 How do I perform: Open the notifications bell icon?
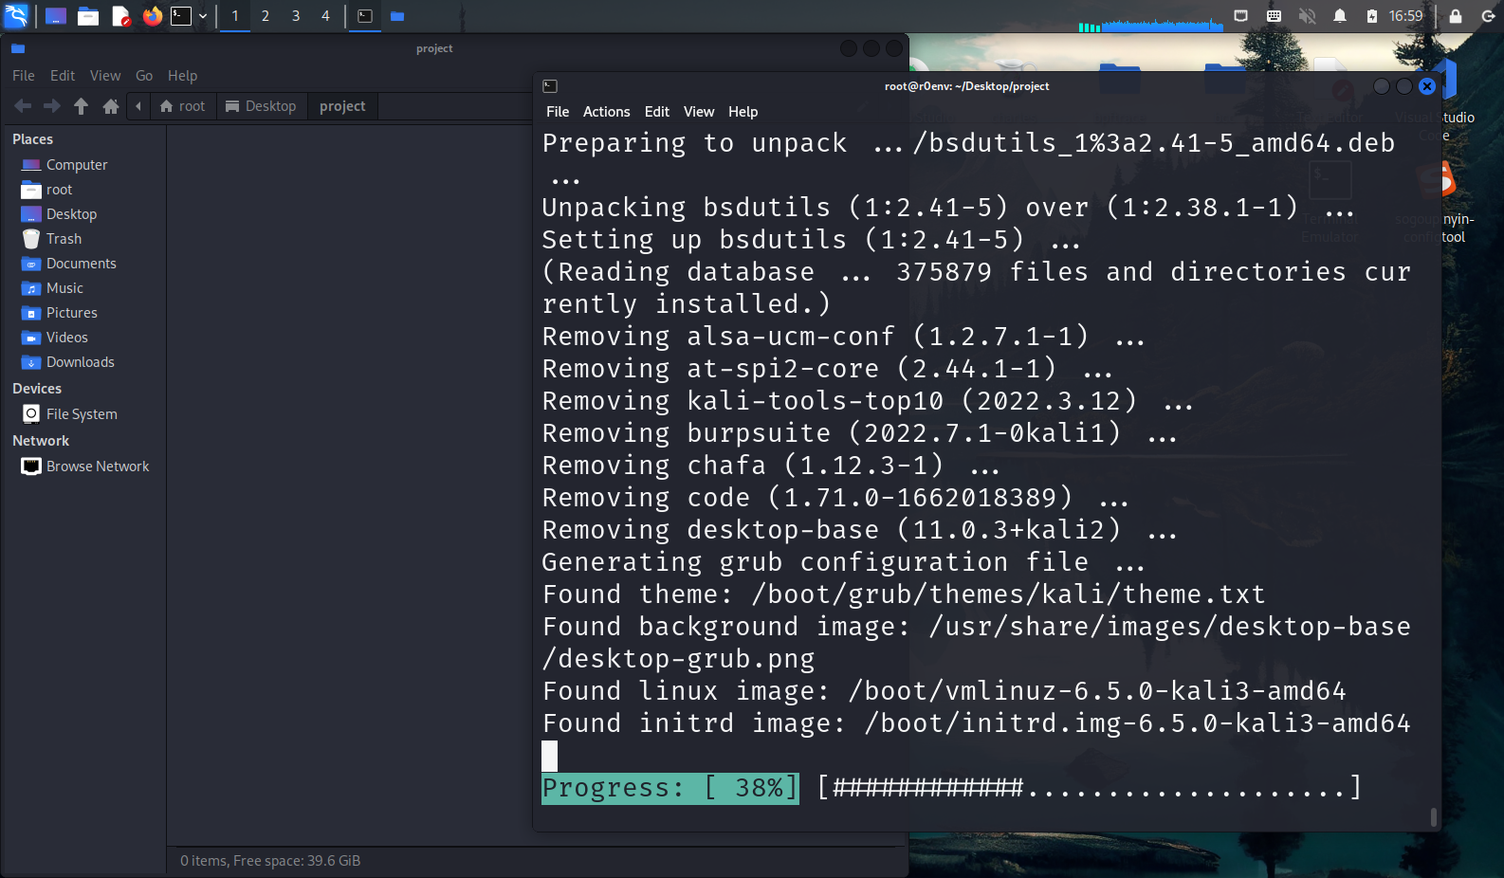1340,16
